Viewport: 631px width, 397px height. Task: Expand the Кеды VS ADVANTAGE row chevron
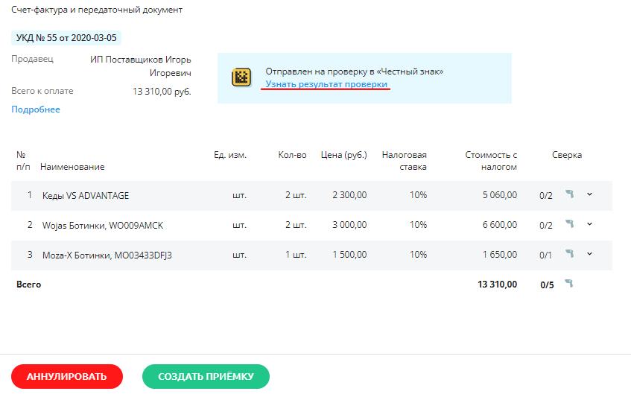[x=589, y=194]
